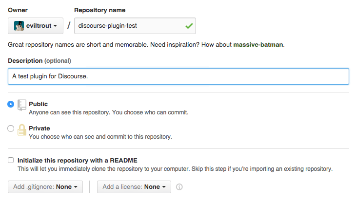Click the license info icon
The width and height of the screenshot is (356, 201).
click(179, 187)
